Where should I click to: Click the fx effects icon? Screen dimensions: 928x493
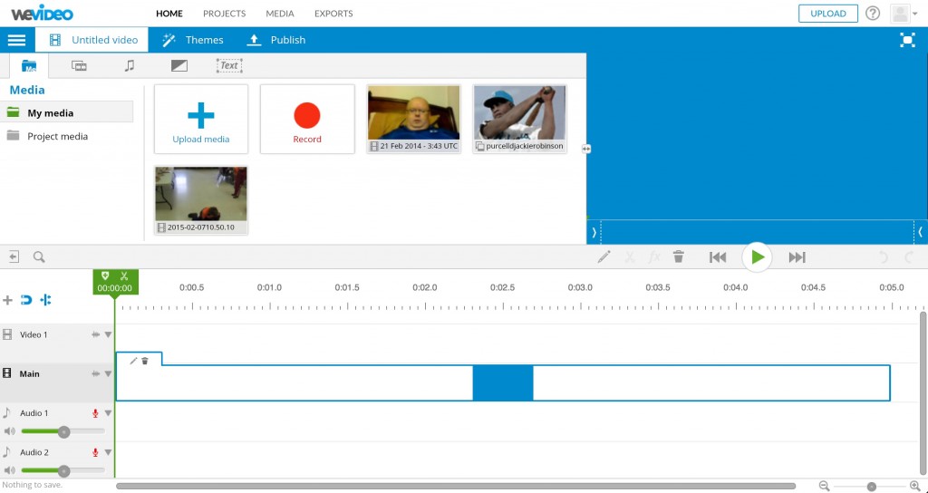[x=653, y=256]
